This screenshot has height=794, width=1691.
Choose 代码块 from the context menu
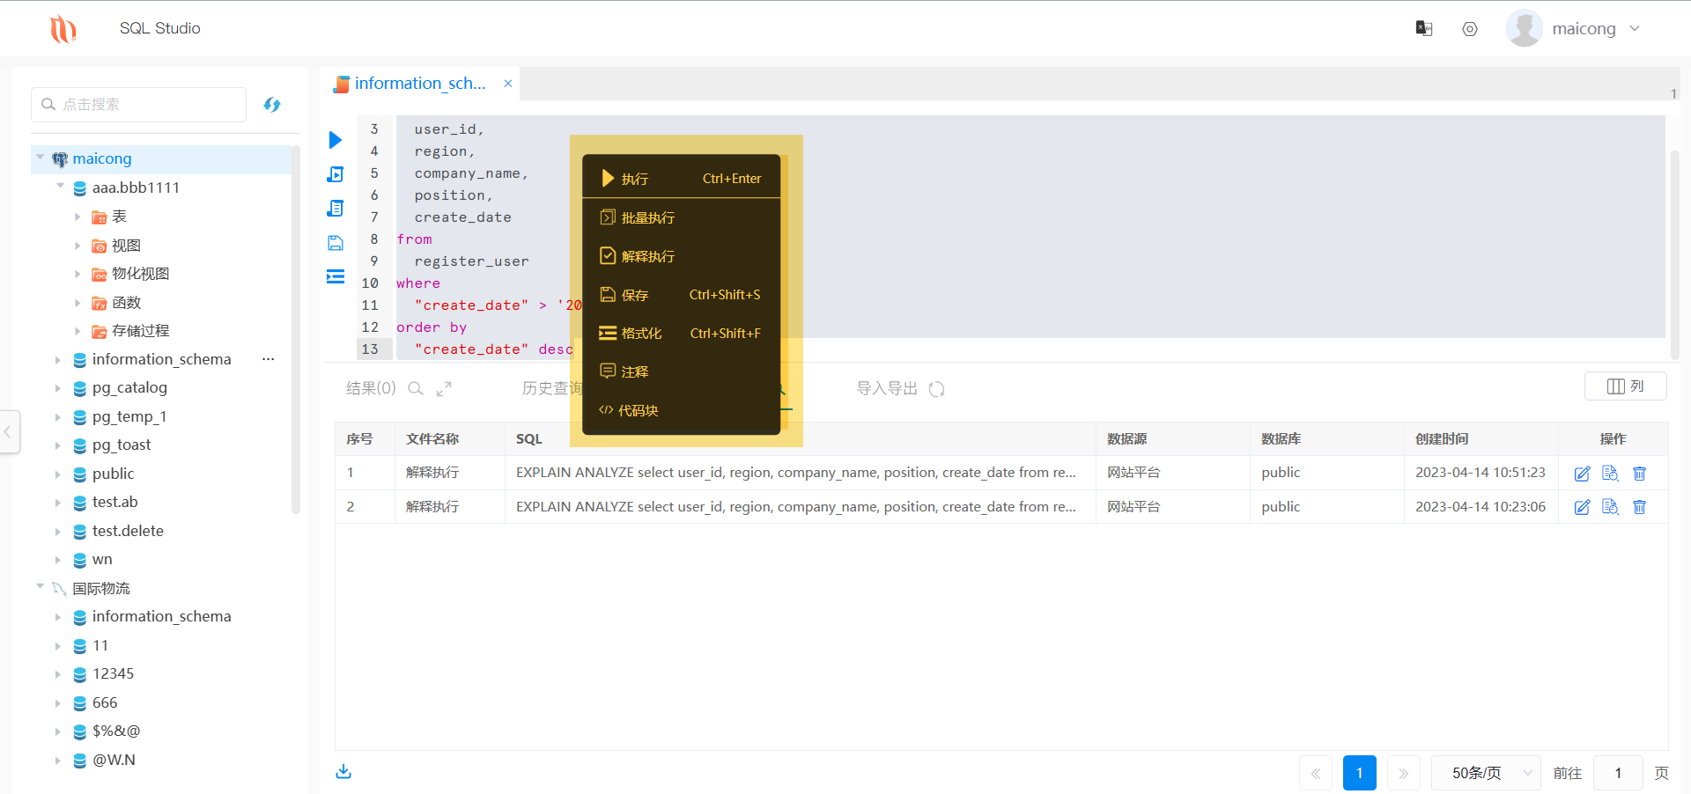pos(681,411)
